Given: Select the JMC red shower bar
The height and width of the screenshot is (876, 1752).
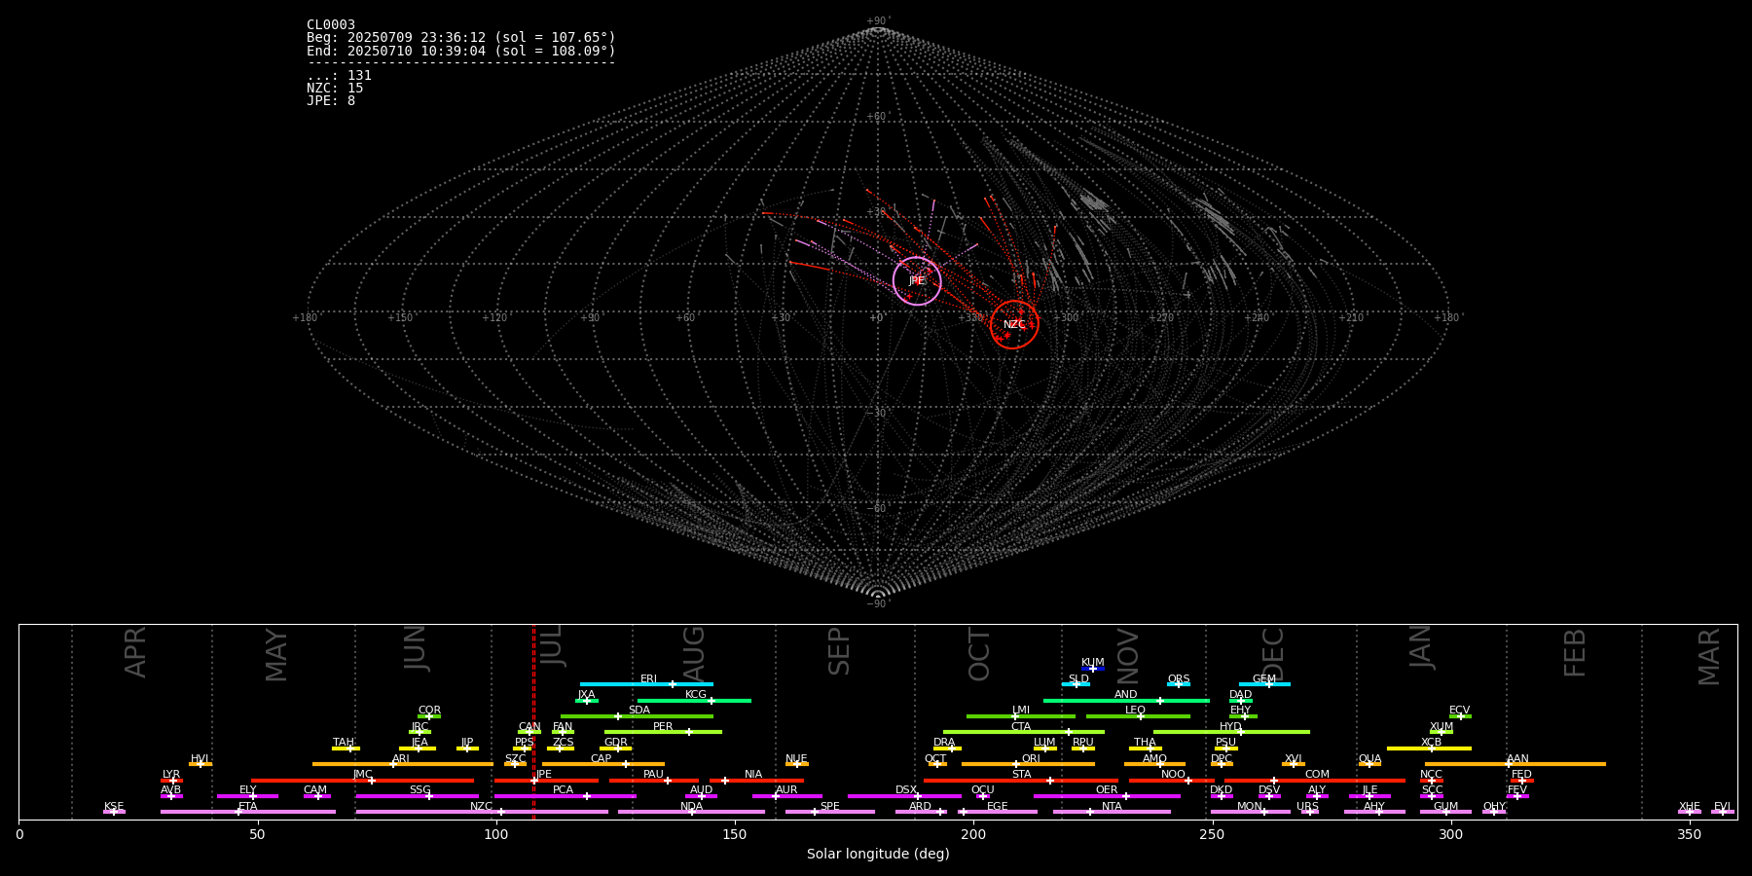Looking at the screenshot, I should coord(362,781).
